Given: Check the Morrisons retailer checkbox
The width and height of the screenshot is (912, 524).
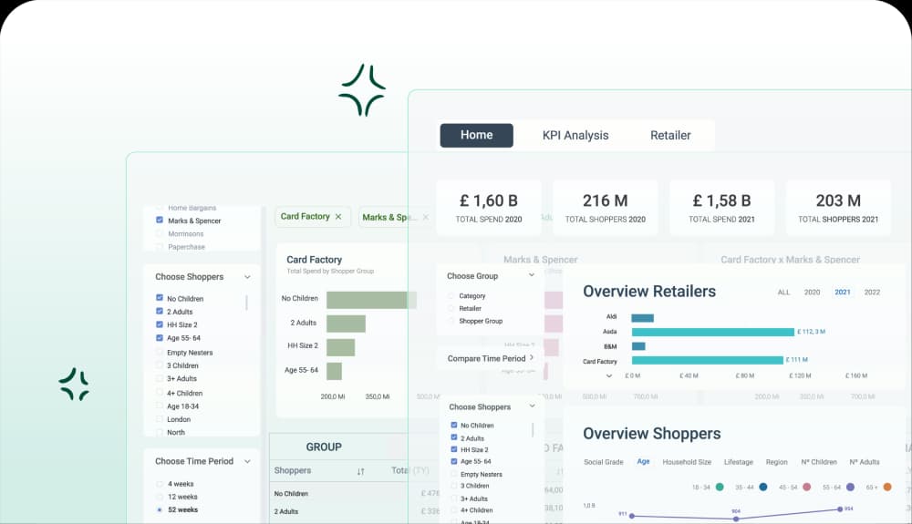Looking at the screenshot, I should tap(160, 233).
